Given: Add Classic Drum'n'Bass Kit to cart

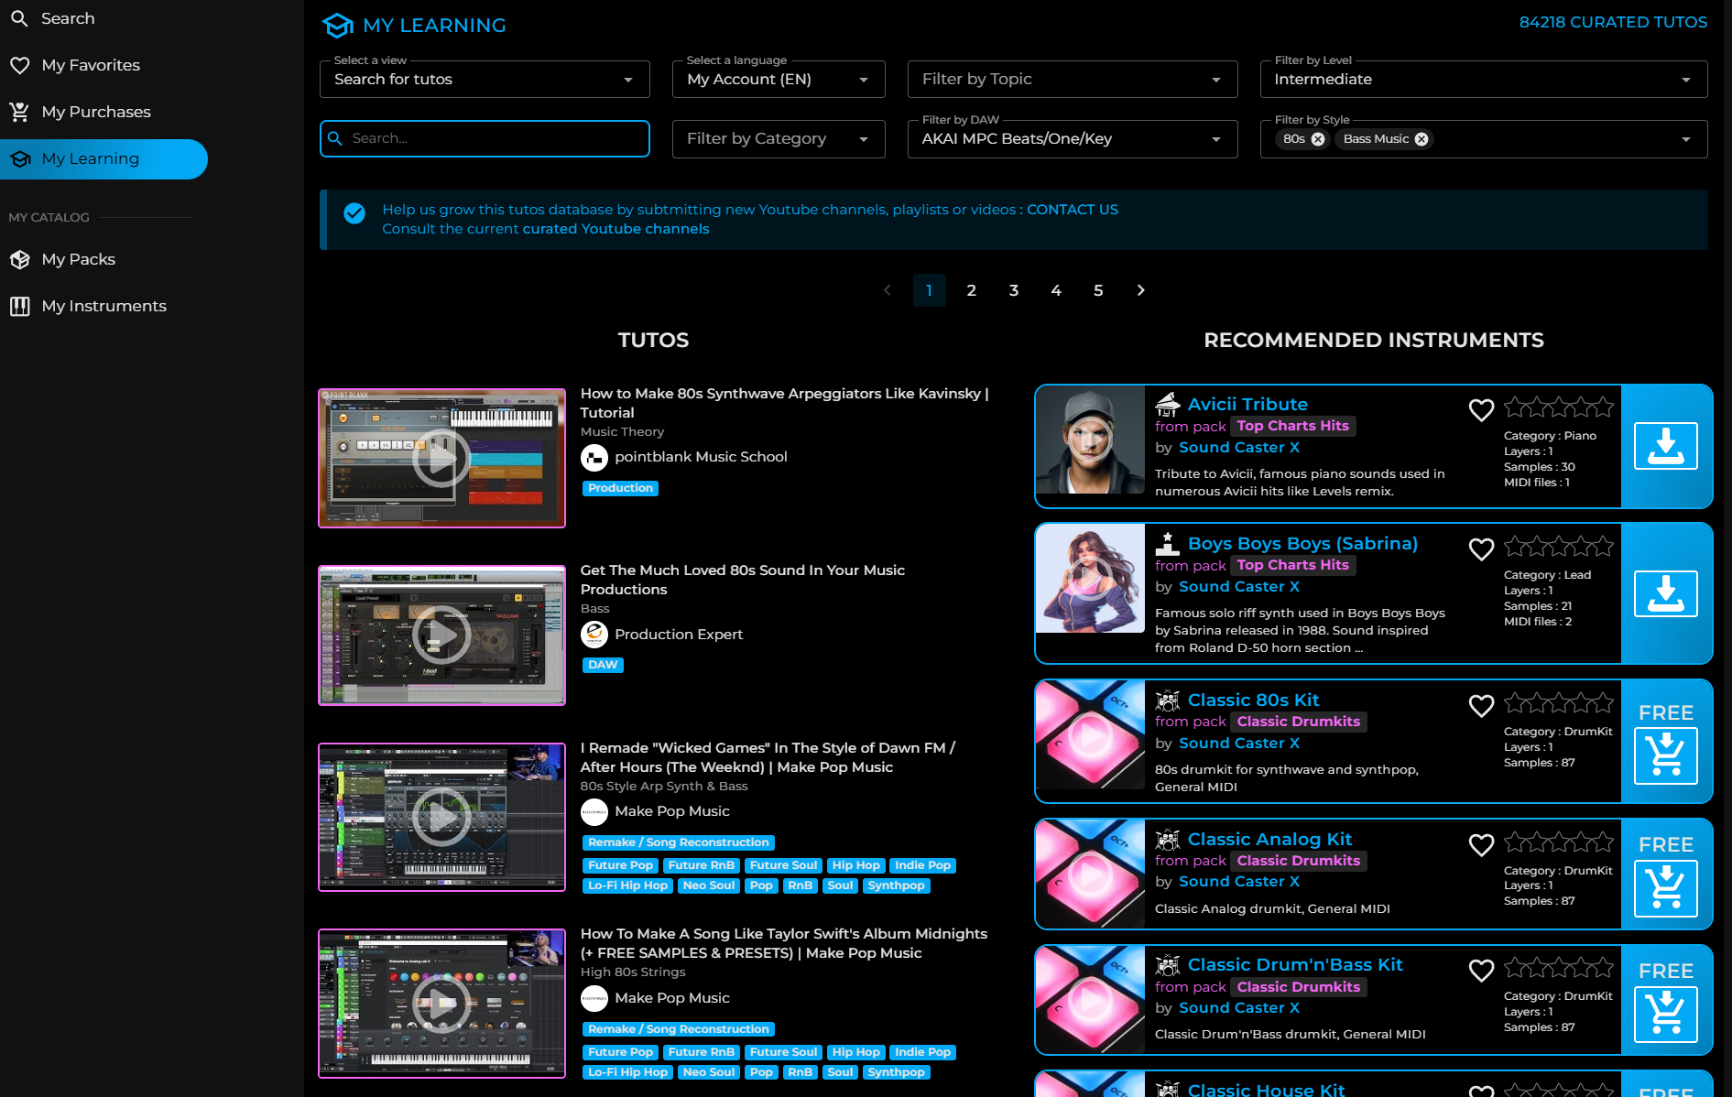Looking at the screenshot, I should point(1666,1015).
